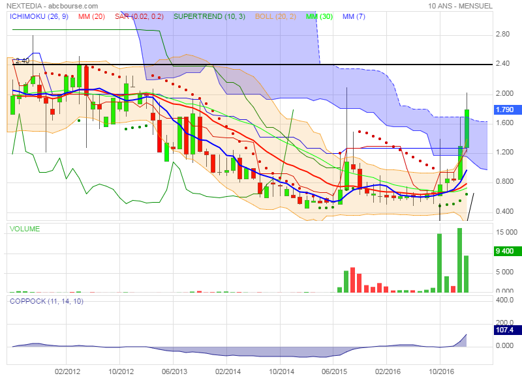Click the NEXTEDIA - abcbourse.com chart title
This screenshot has width=522, height=378.
tap(52, 6)
